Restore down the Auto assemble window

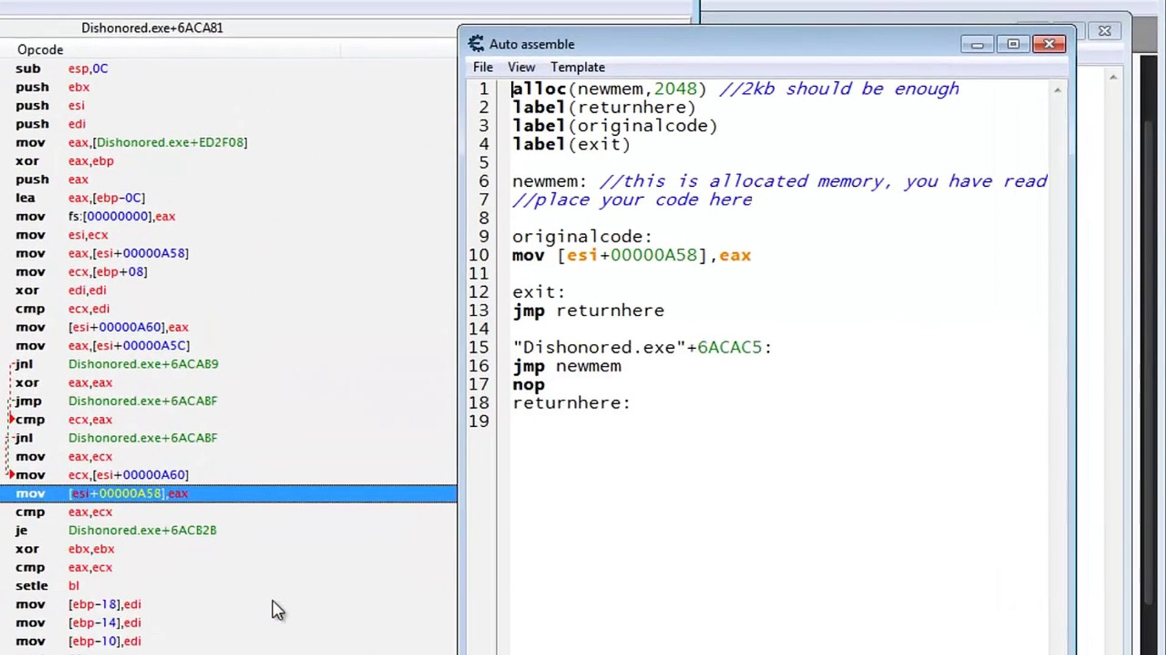click(1013, 44)
